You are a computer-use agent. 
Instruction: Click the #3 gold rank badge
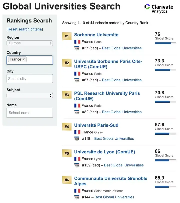point(67,95)
